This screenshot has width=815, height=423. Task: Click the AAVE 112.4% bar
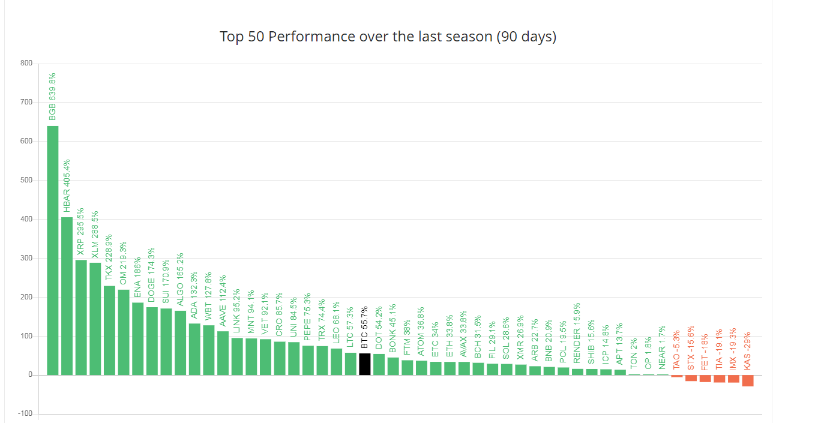(223, 353)
